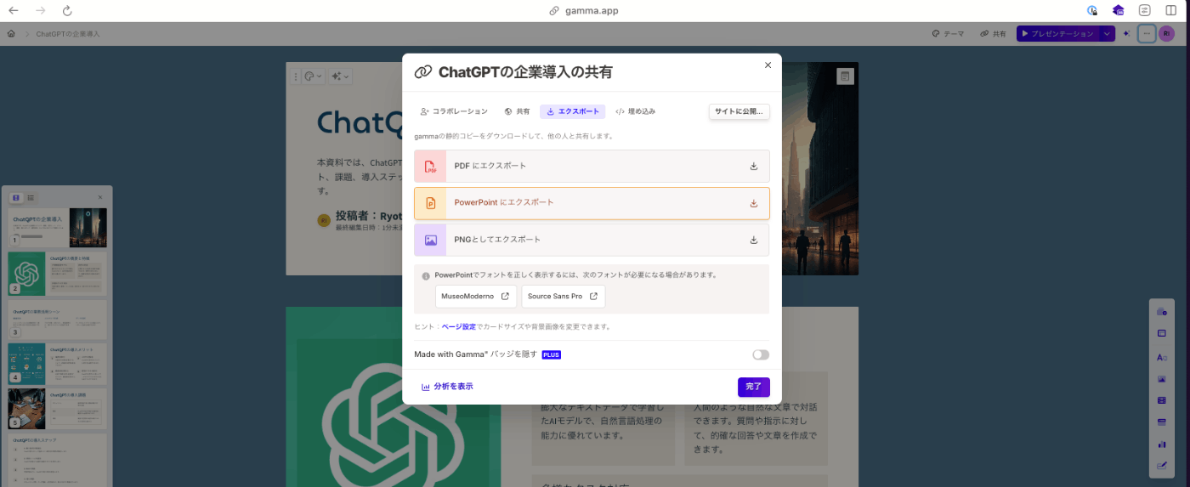Viewport: 1190px width, 487px height.
Task: Close the slide thumbnail panel
Action: tap(99, 197)
